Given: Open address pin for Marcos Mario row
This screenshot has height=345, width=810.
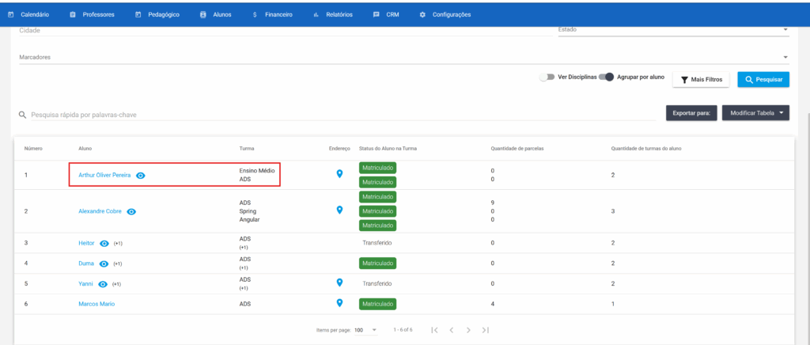Looking at the screenshot, I should [339, 302].
